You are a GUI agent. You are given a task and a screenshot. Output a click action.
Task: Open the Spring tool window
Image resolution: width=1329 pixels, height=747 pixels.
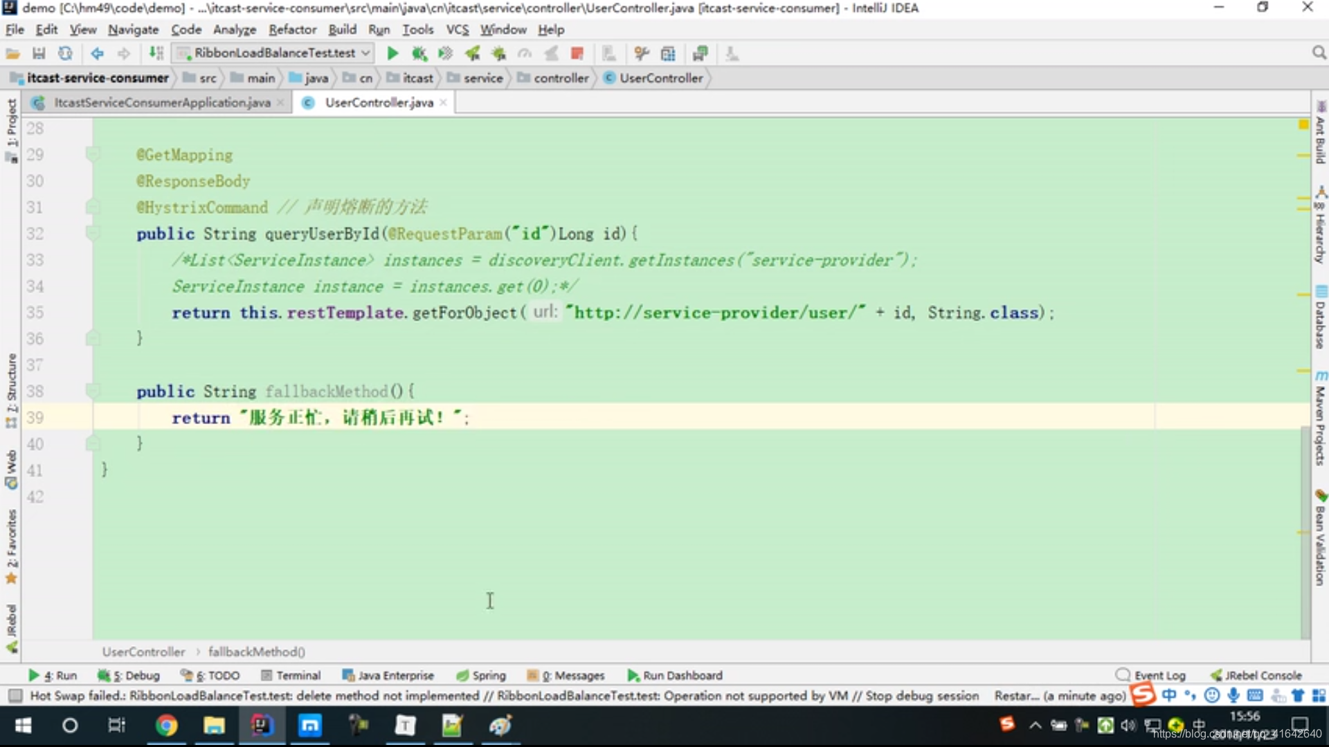pos(481,675)
